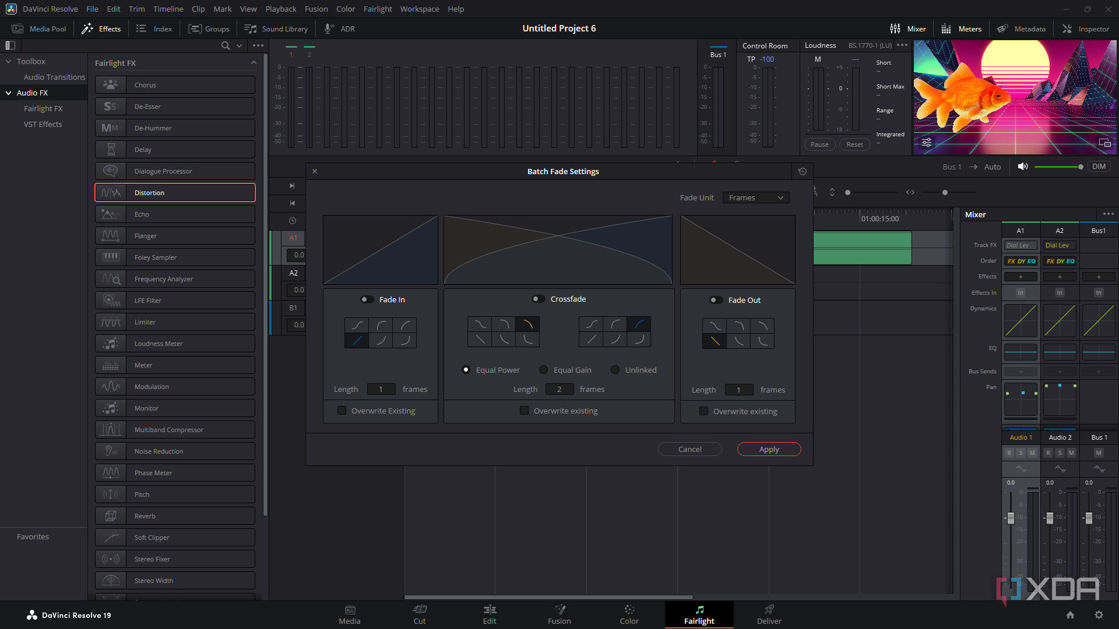This screenshot has height=629, width=1119.
Task: Reset Batch Fade Settings with the reset icon
Action: click(x=803, y=171)
